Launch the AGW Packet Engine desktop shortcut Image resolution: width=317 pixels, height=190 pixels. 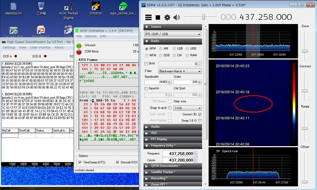point(69,11)
